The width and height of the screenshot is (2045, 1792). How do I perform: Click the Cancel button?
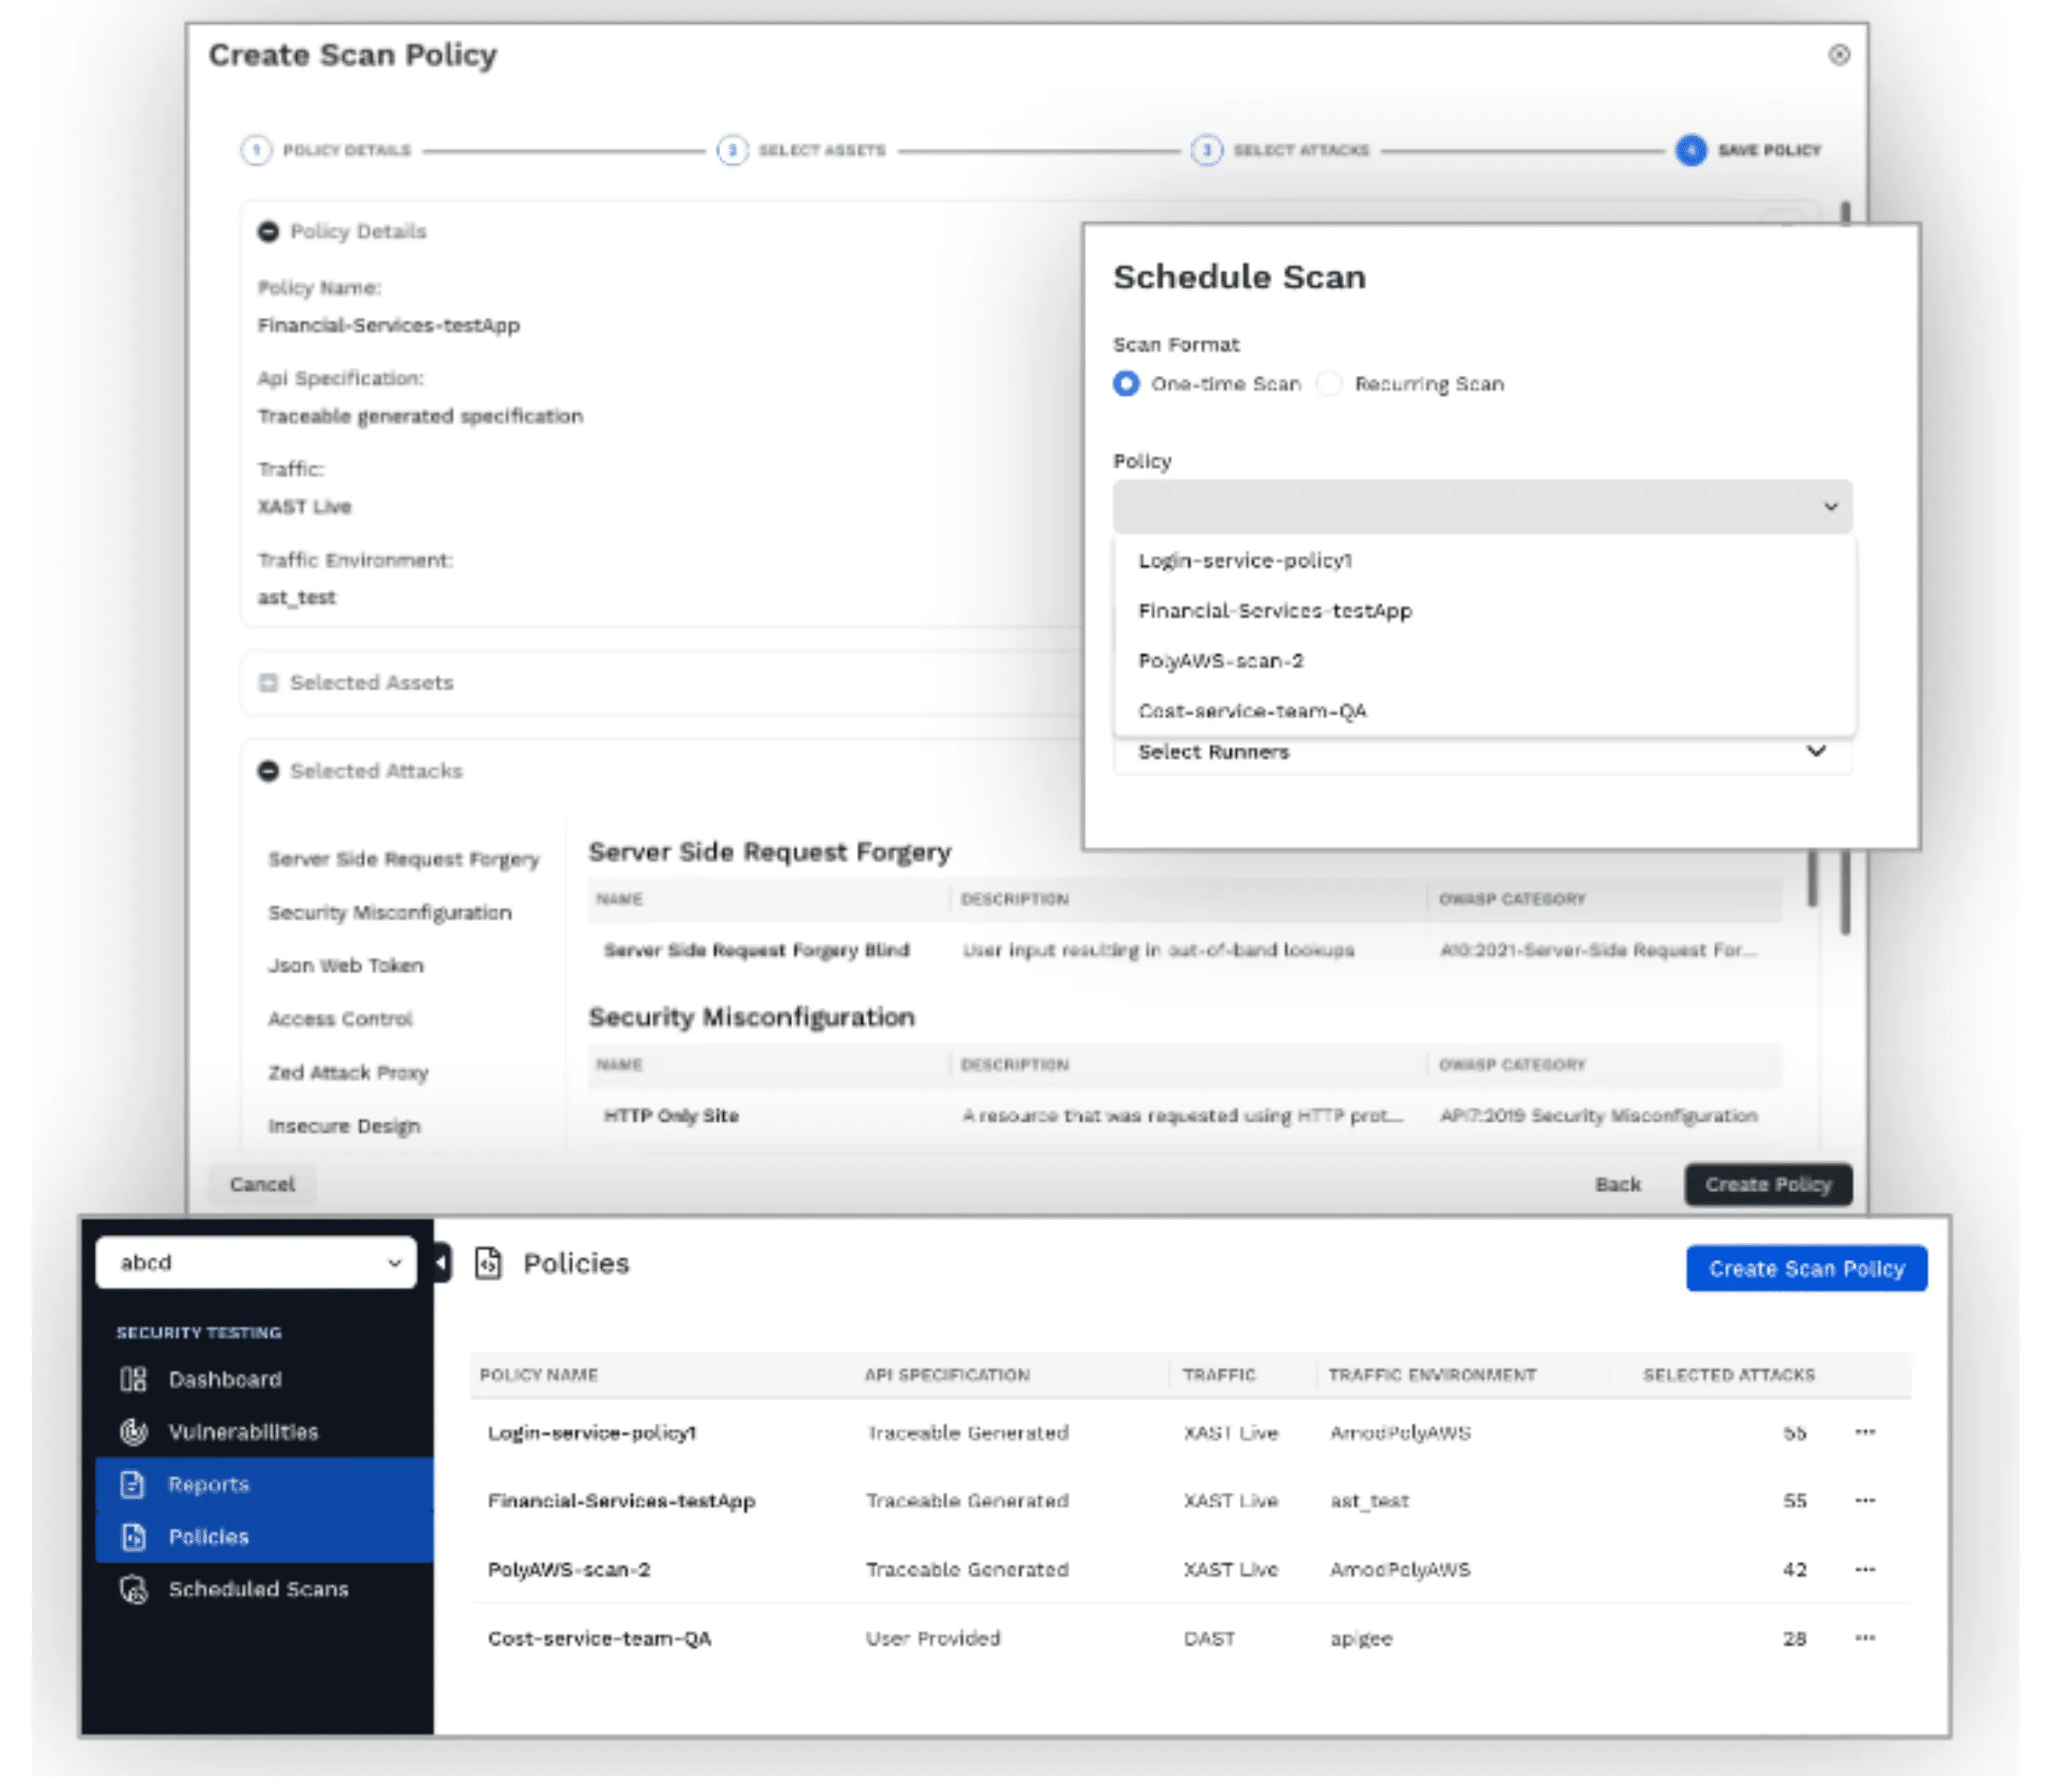pyautogui.click(x=262, y=1184)
